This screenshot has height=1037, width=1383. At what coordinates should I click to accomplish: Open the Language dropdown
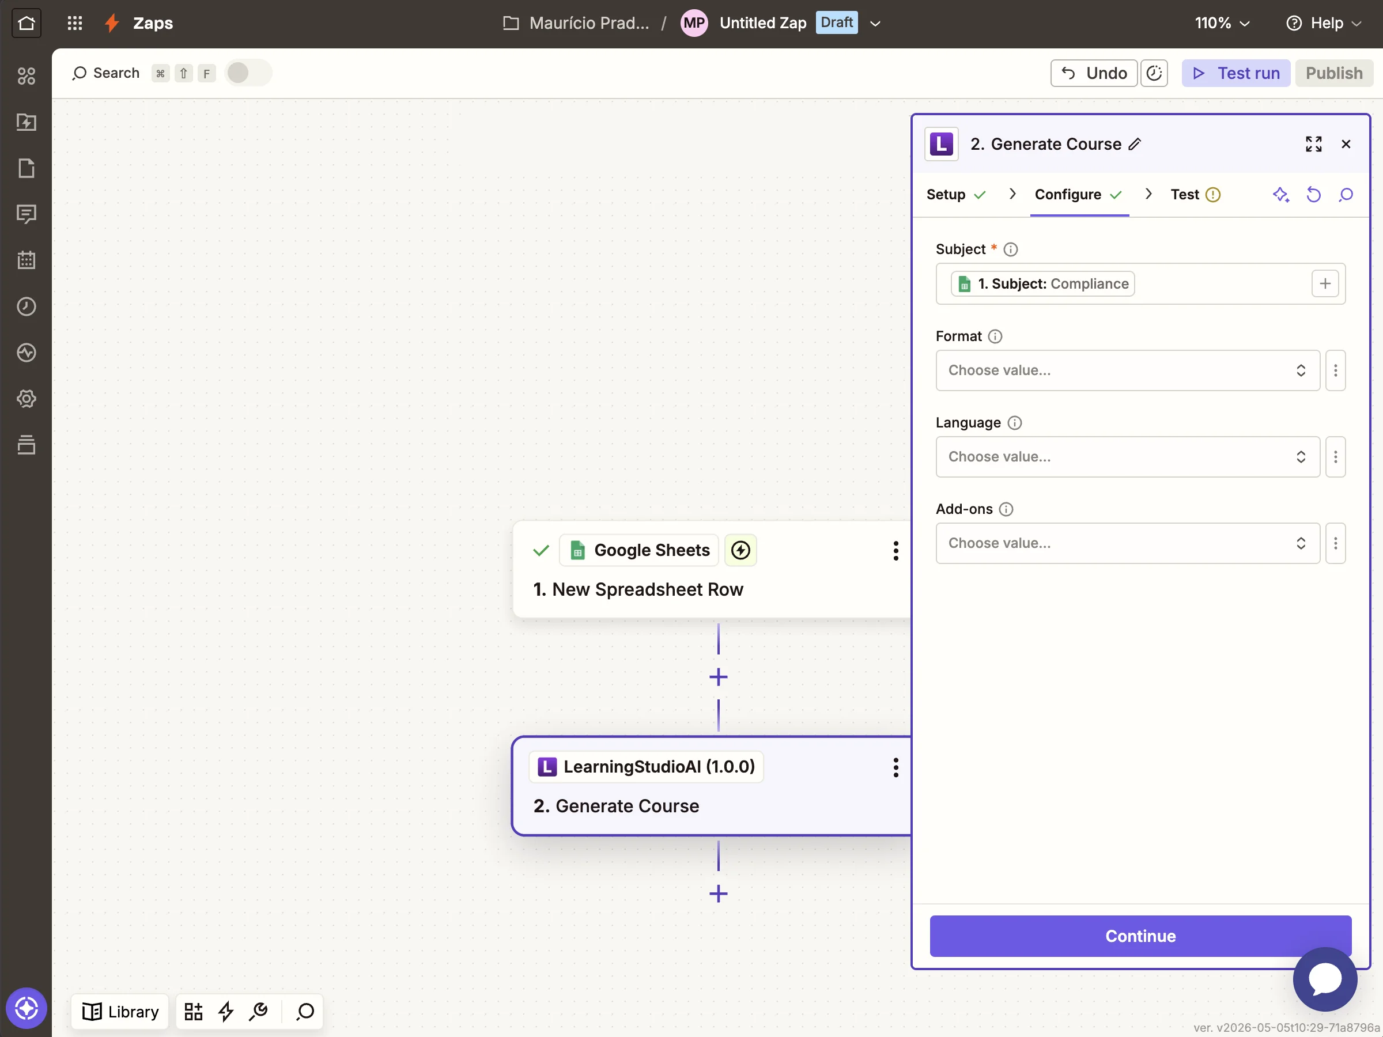pos(1127,457)
